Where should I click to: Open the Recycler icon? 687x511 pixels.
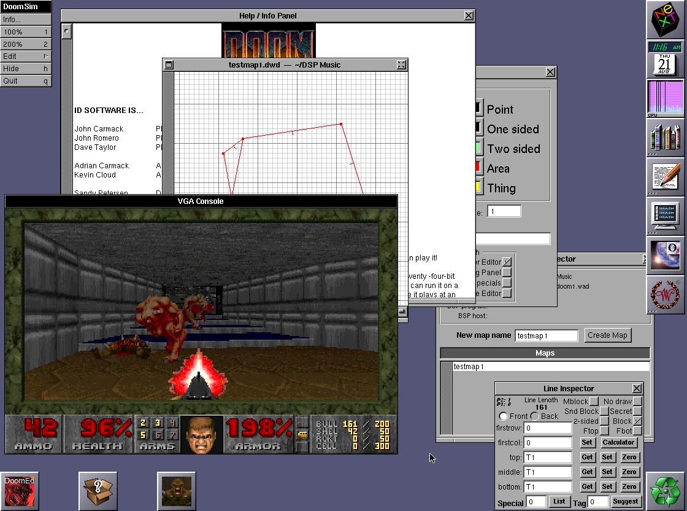click(x=666, y=491)
